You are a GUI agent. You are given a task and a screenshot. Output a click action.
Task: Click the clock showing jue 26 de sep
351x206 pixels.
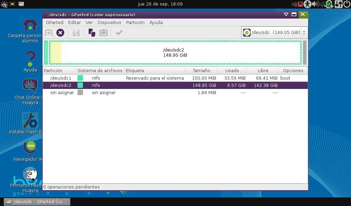click(x=160, y=4)
